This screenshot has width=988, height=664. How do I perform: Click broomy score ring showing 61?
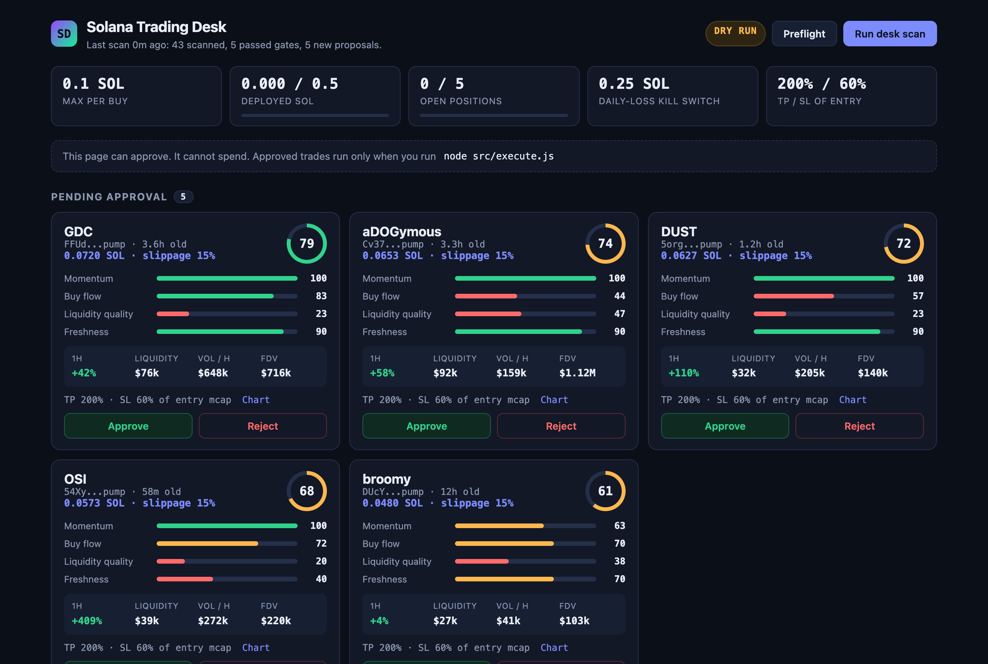click(x=605, y=491)
